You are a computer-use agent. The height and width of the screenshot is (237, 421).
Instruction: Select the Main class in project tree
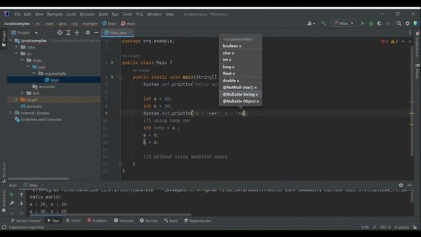[x=54, y=80]
